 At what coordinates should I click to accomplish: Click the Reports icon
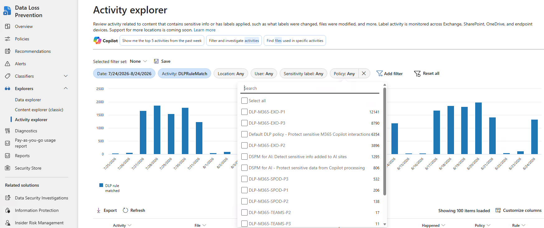click(7, 156)
